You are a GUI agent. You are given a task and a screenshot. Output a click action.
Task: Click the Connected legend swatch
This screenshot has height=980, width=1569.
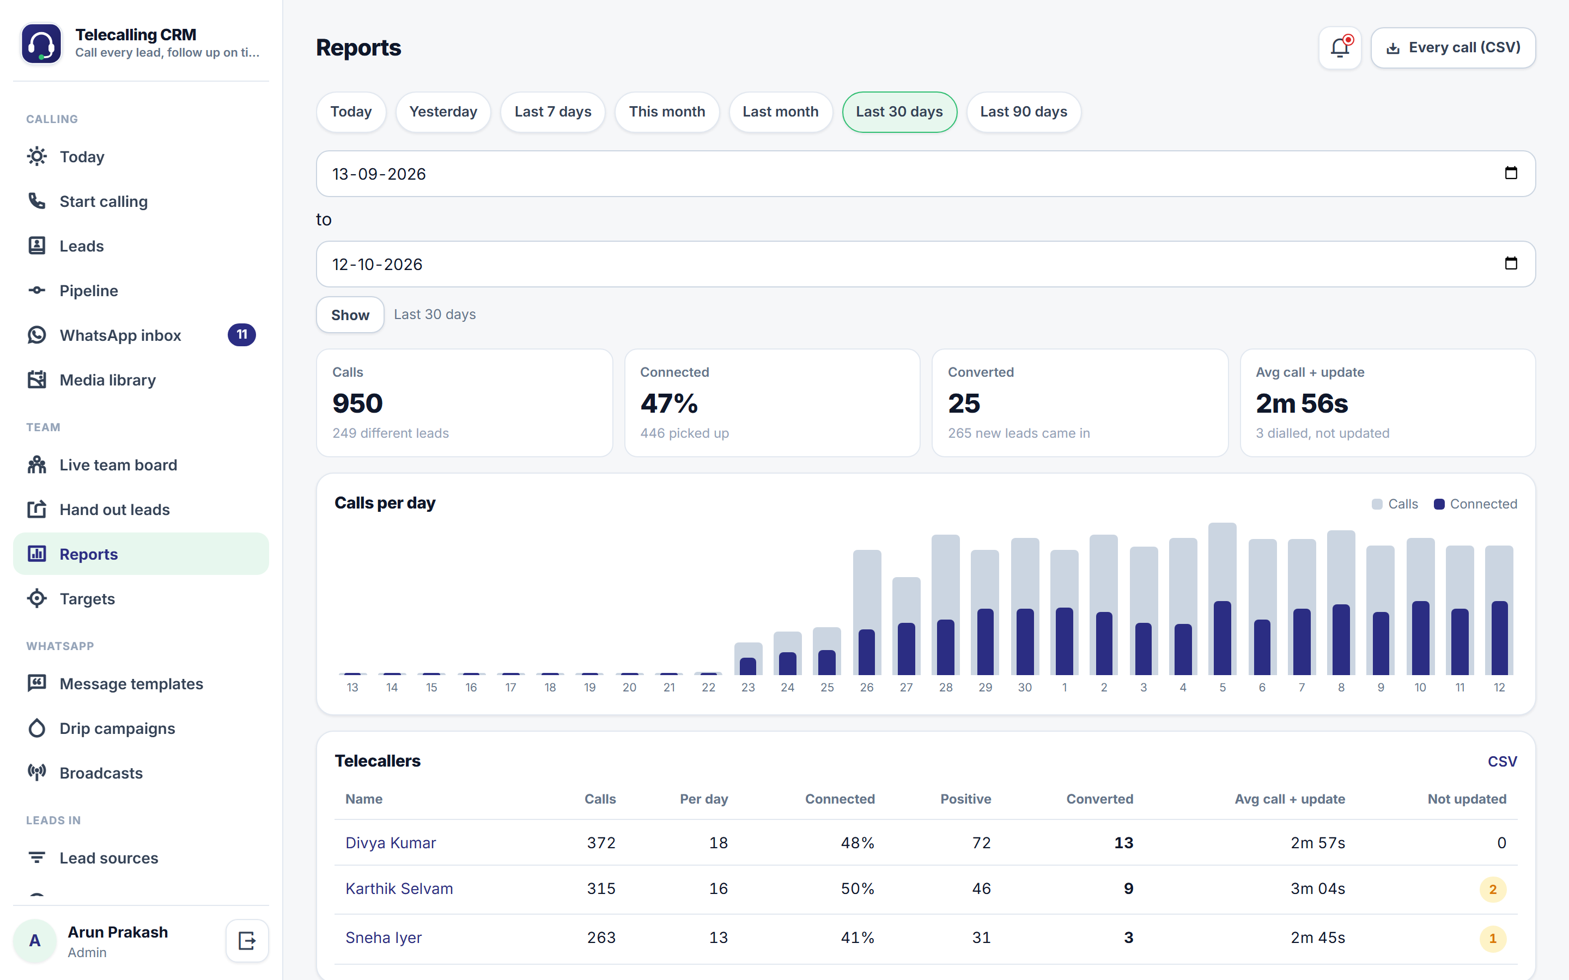[1439, 504]
